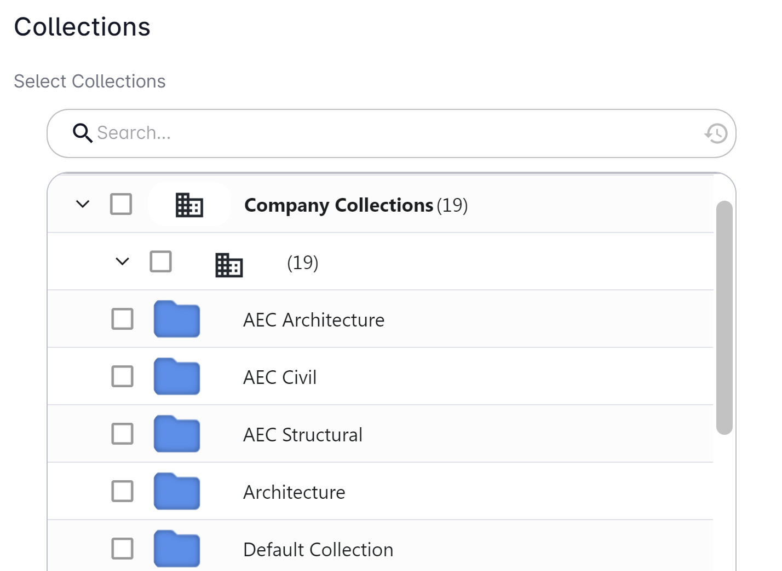Click the search magnifier icon
Image resolution: width=782 pixels, height=571 pixels.
click(x=82, y=133)
